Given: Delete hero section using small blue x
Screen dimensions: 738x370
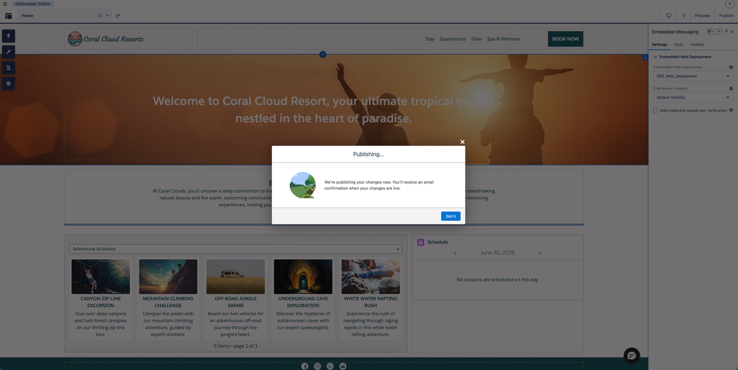Looking at the screenshot, I should pyautogui.click(x=645, y=58).
